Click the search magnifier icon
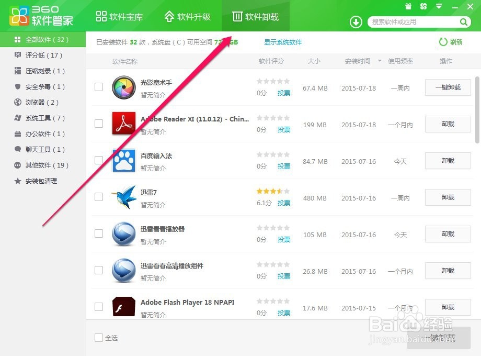The height and width of the screenshot is (356, 481). click(463, 22)
